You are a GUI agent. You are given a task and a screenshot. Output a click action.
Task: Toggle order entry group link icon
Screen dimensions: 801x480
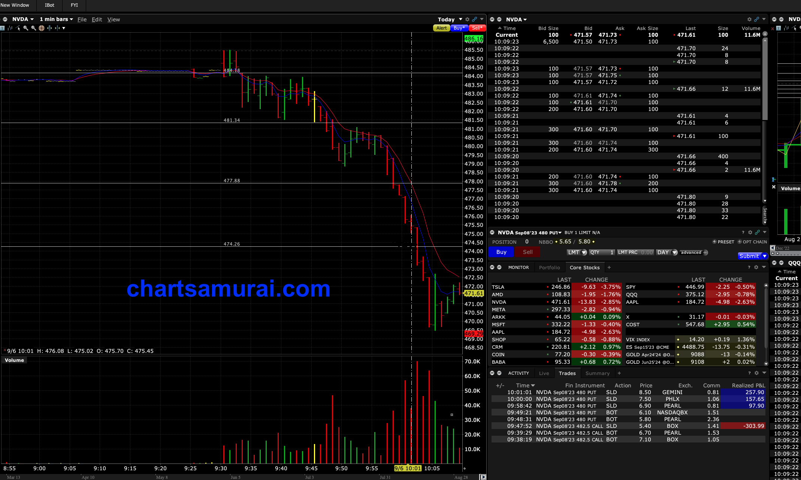click(x=758, y=232)
